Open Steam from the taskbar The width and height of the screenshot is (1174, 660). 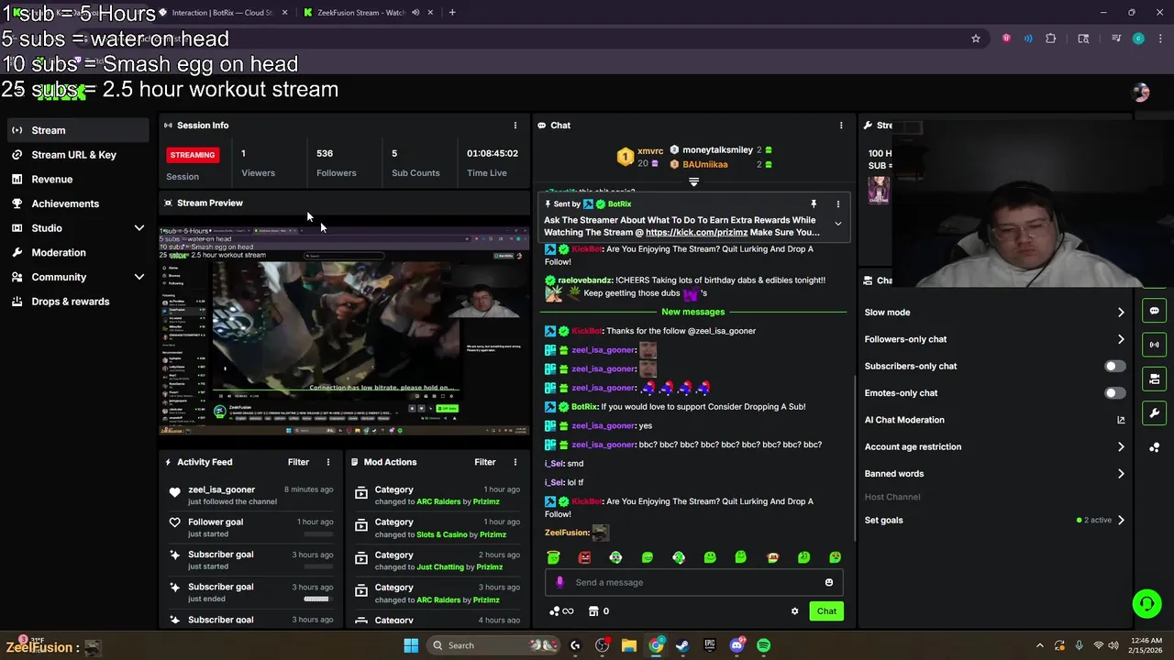coord(682,645)
